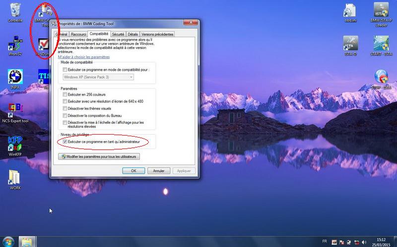Select the NcsDummy desktop shortcut
The width and height of the screenshot is (397, 247).
tap(43, 47)
